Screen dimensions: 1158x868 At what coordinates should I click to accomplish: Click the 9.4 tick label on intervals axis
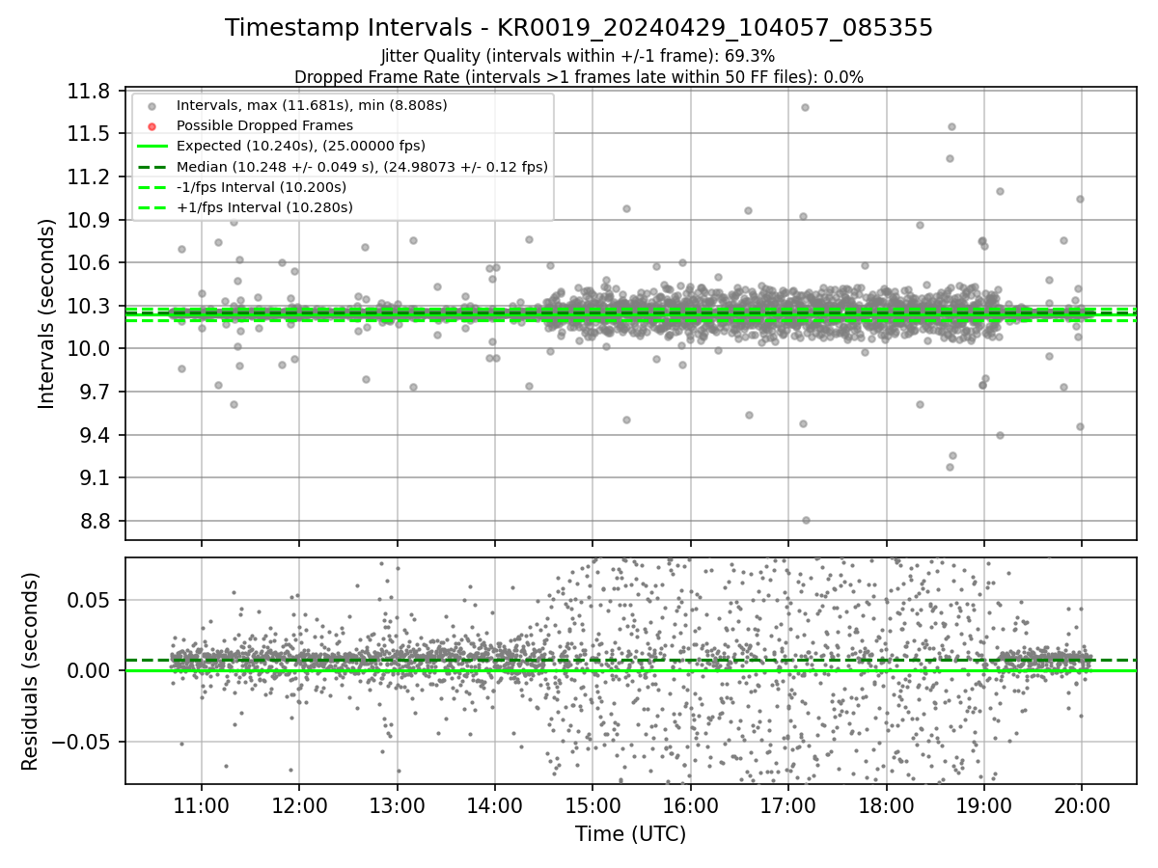click(x=95, y=436)
